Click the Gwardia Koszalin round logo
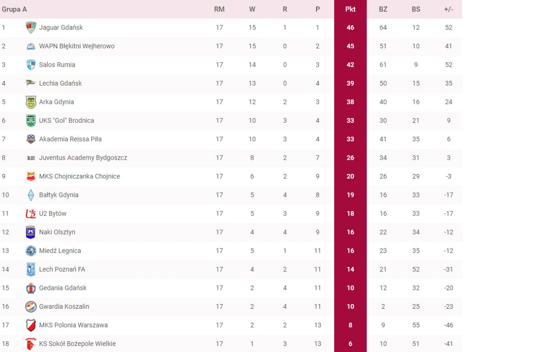Image resolution: width=552 pixels, height=352 pixels. [x=31, y=306]
